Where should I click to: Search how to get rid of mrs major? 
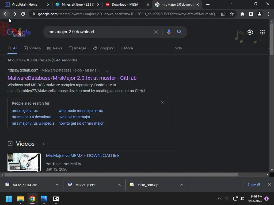pyautogui.click(x=81, y=123)
